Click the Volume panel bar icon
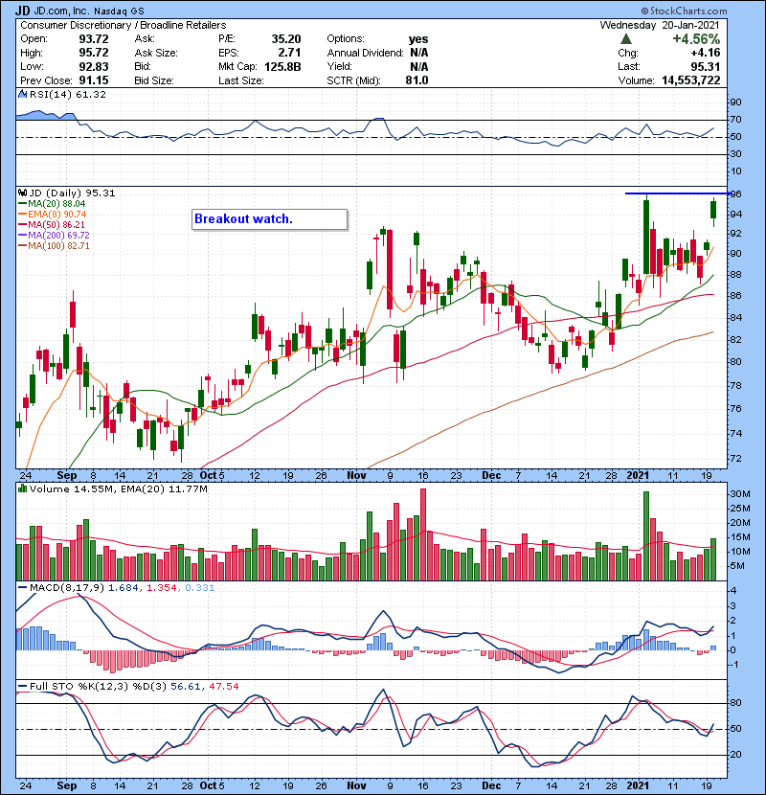This screenshot has height=795, width=766. (x=22, y=488)
